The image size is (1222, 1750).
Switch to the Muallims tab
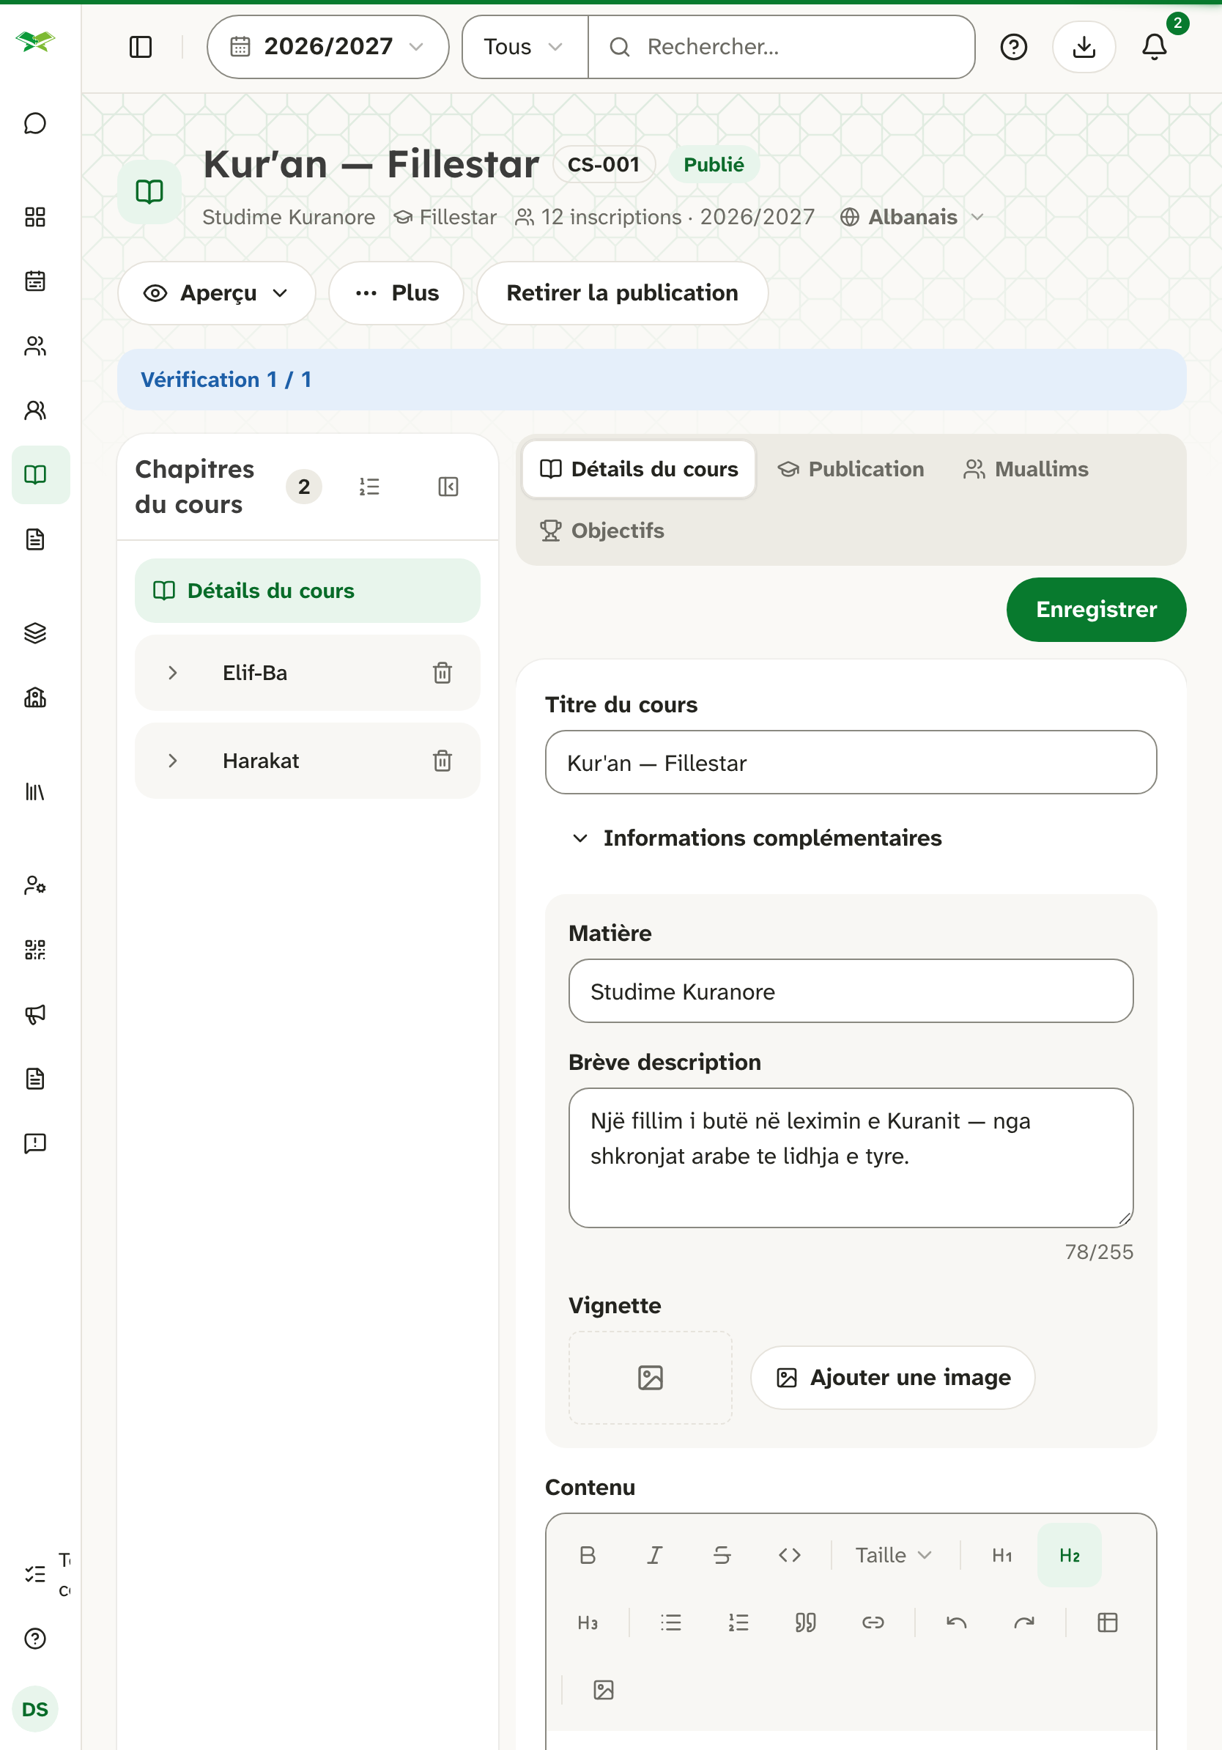pyautogui.click(x=1026, y=469)
